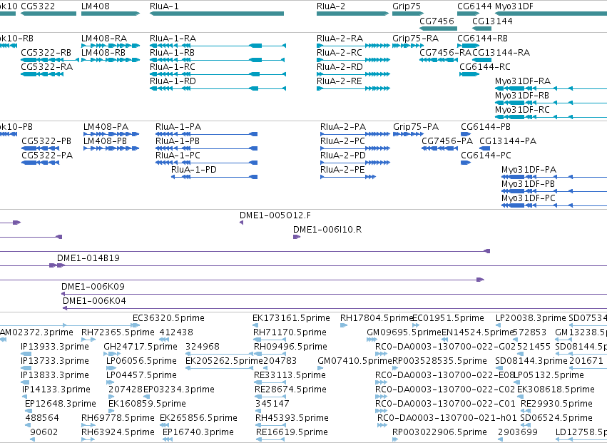Select transcript LM408-RA
Screen dimensions: 607x443
point(111,46)
